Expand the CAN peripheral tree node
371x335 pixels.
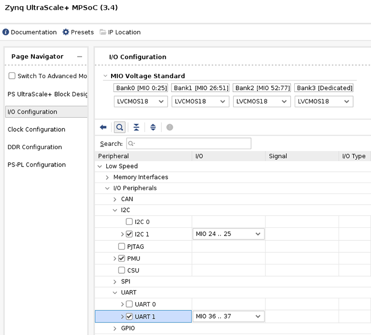(115, 199)
